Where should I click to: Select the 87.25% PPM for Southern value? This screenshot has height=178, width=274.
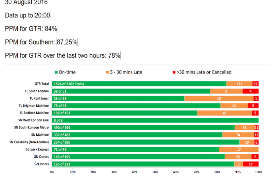click(x=67, y=42)
